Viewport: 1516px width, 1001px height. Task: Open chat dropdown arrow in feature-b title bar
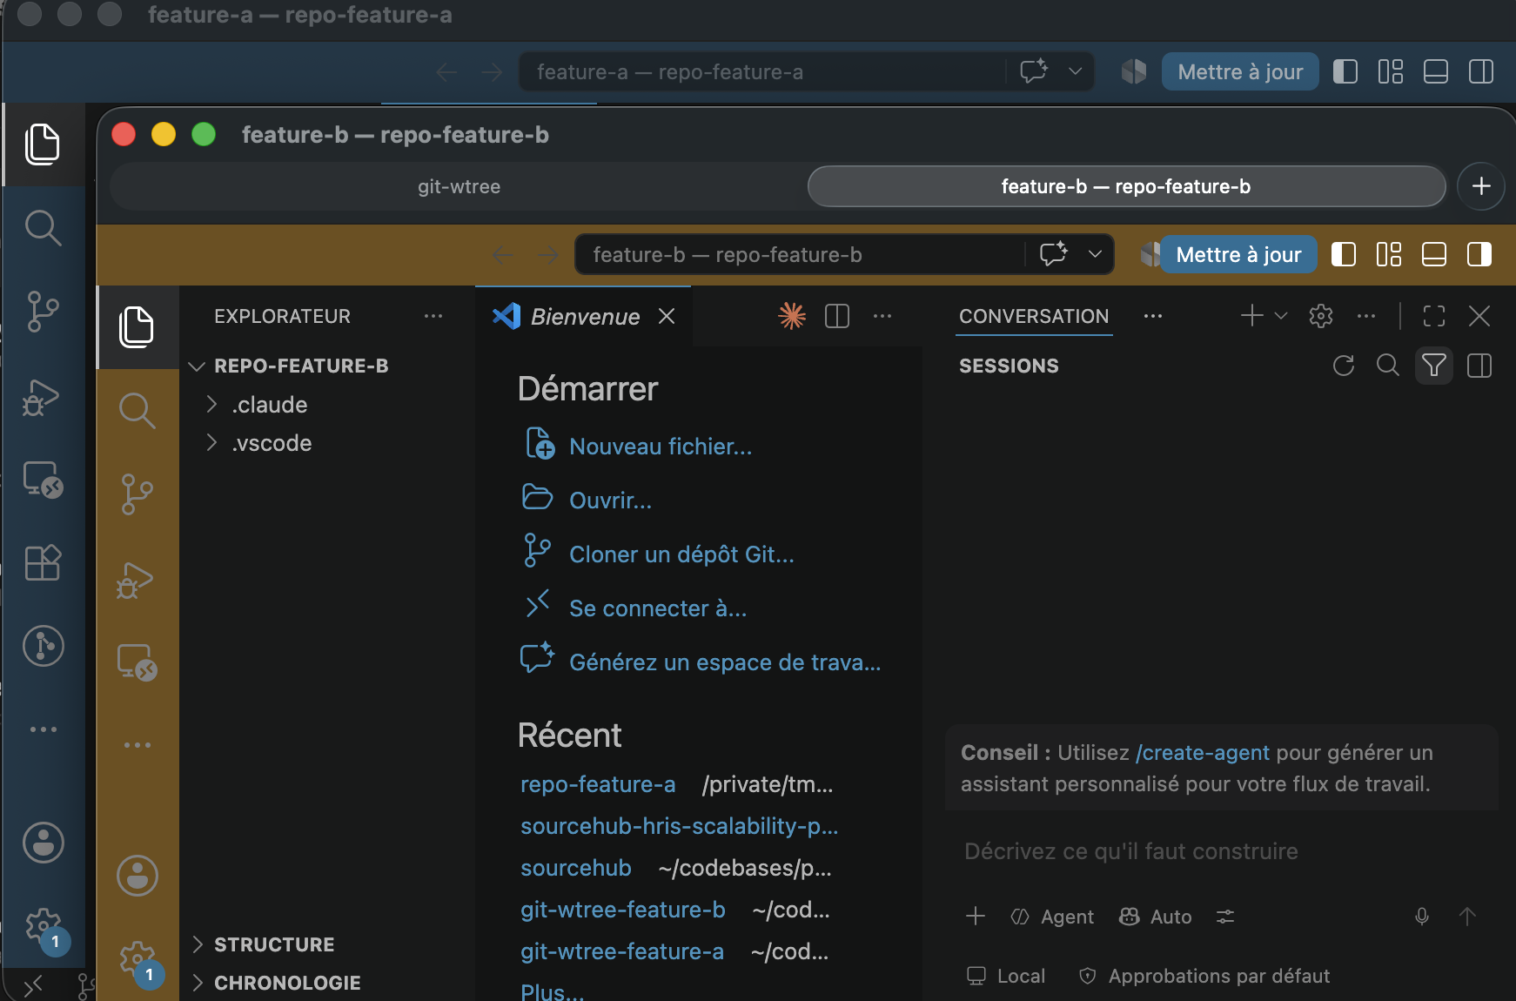click(x=1095, y=254)
